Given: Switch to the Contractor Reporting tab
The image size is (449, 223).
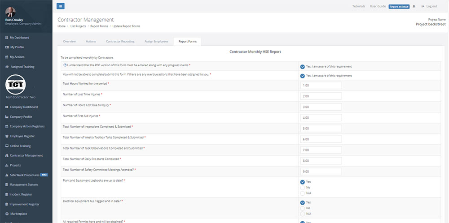Looking at the screenshot, I should (x=120, y=42).
